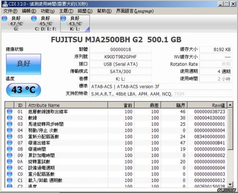Screen dimensions: 238x193
Task: Select the 累計加電時間 attribute row
Action: pyautogui.click(x=116, y=155)
